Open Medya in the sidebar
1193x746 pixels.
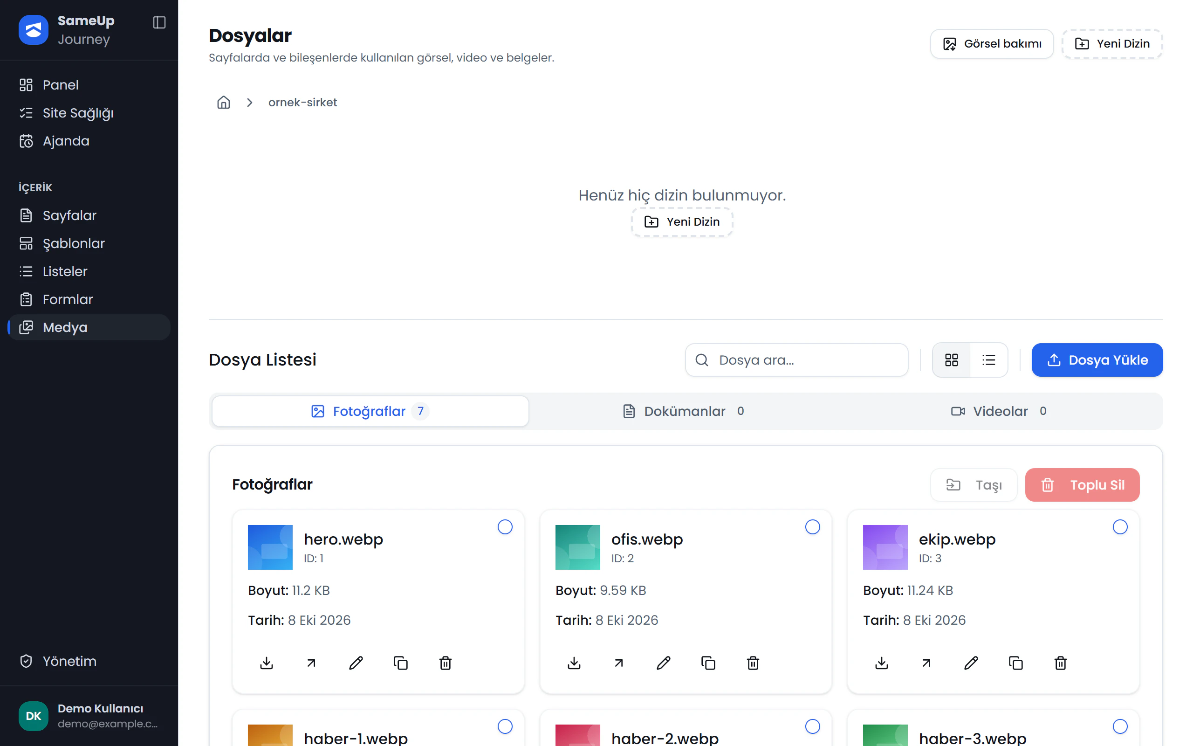point(89,327)
